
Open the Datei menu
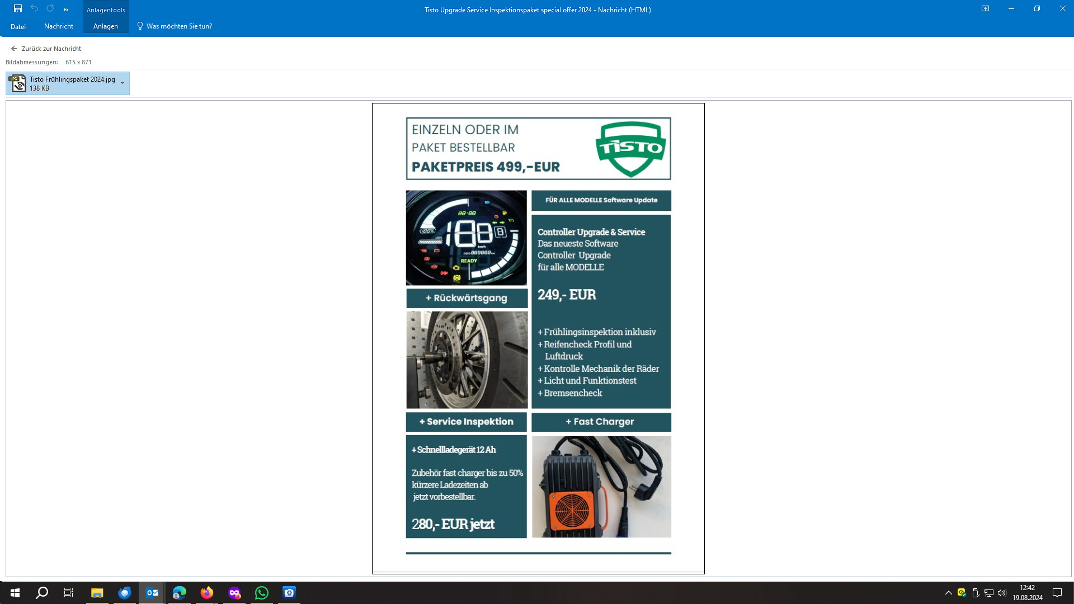click(x=18, y=26)
